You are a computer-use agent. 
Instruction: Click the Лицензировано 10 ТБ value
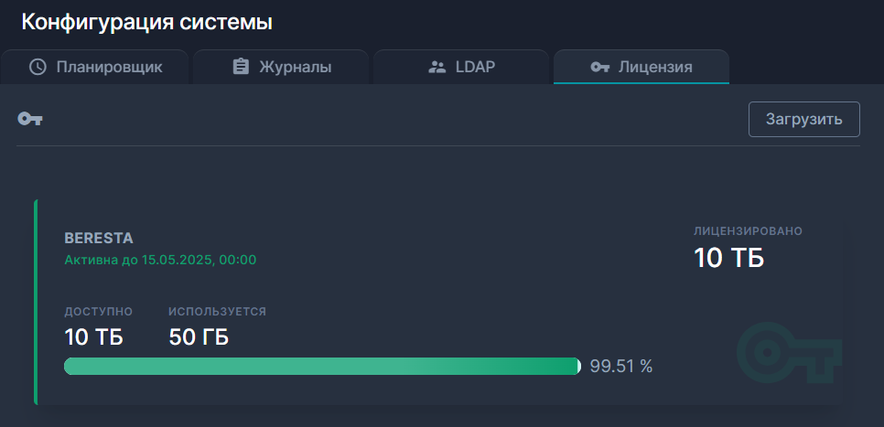pos(728,258)
